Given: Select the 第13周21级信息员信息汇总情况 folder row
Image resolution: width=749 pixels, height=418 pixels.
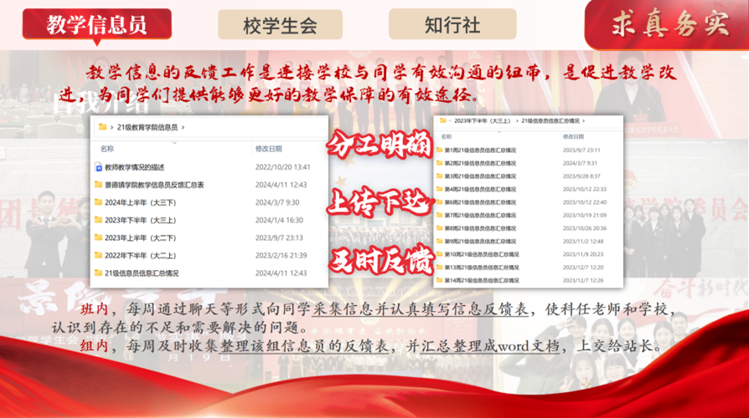Looking at the screenshot, I should 481,268.
